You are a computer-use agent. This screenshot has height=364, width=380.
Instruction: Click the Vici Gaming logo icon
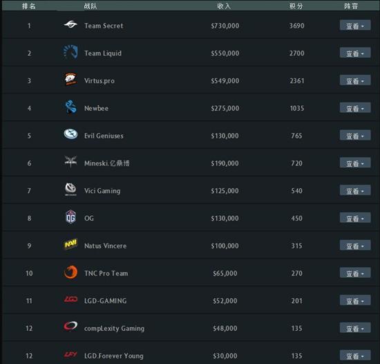pos(70,189)
